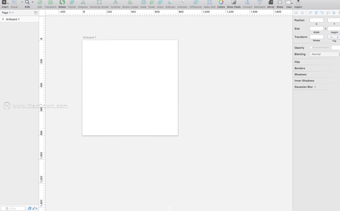Distribute layers vertically
Image resolution: width=340 pixels, height=211 pixels.
pyautogui.click(x=302, y=13)
